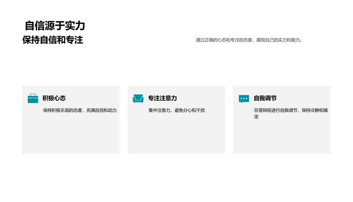Select the subtitle 保持自信和专注
353x202 pixels.
coord(53,40)
